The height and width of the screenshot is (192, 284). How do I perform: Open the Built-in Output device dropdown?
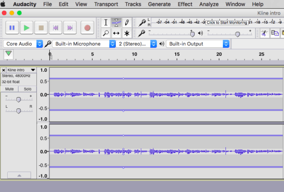click(198, 44)
